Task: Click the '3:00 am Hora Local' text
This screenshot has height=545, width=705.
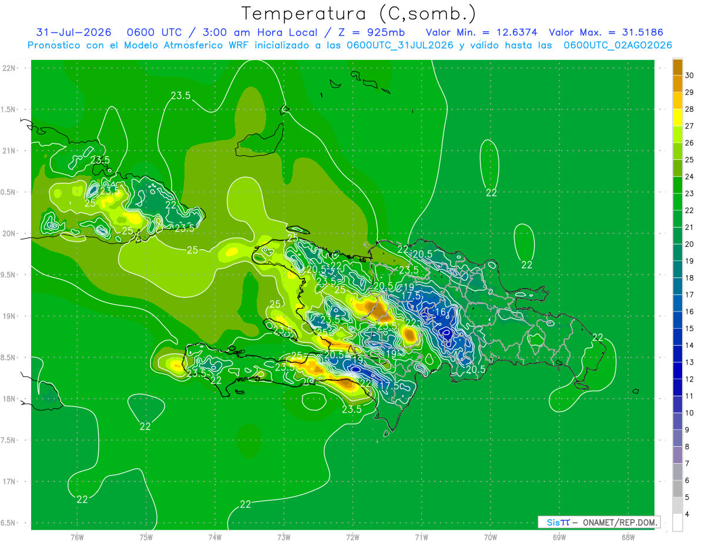Action: [260, 32]
